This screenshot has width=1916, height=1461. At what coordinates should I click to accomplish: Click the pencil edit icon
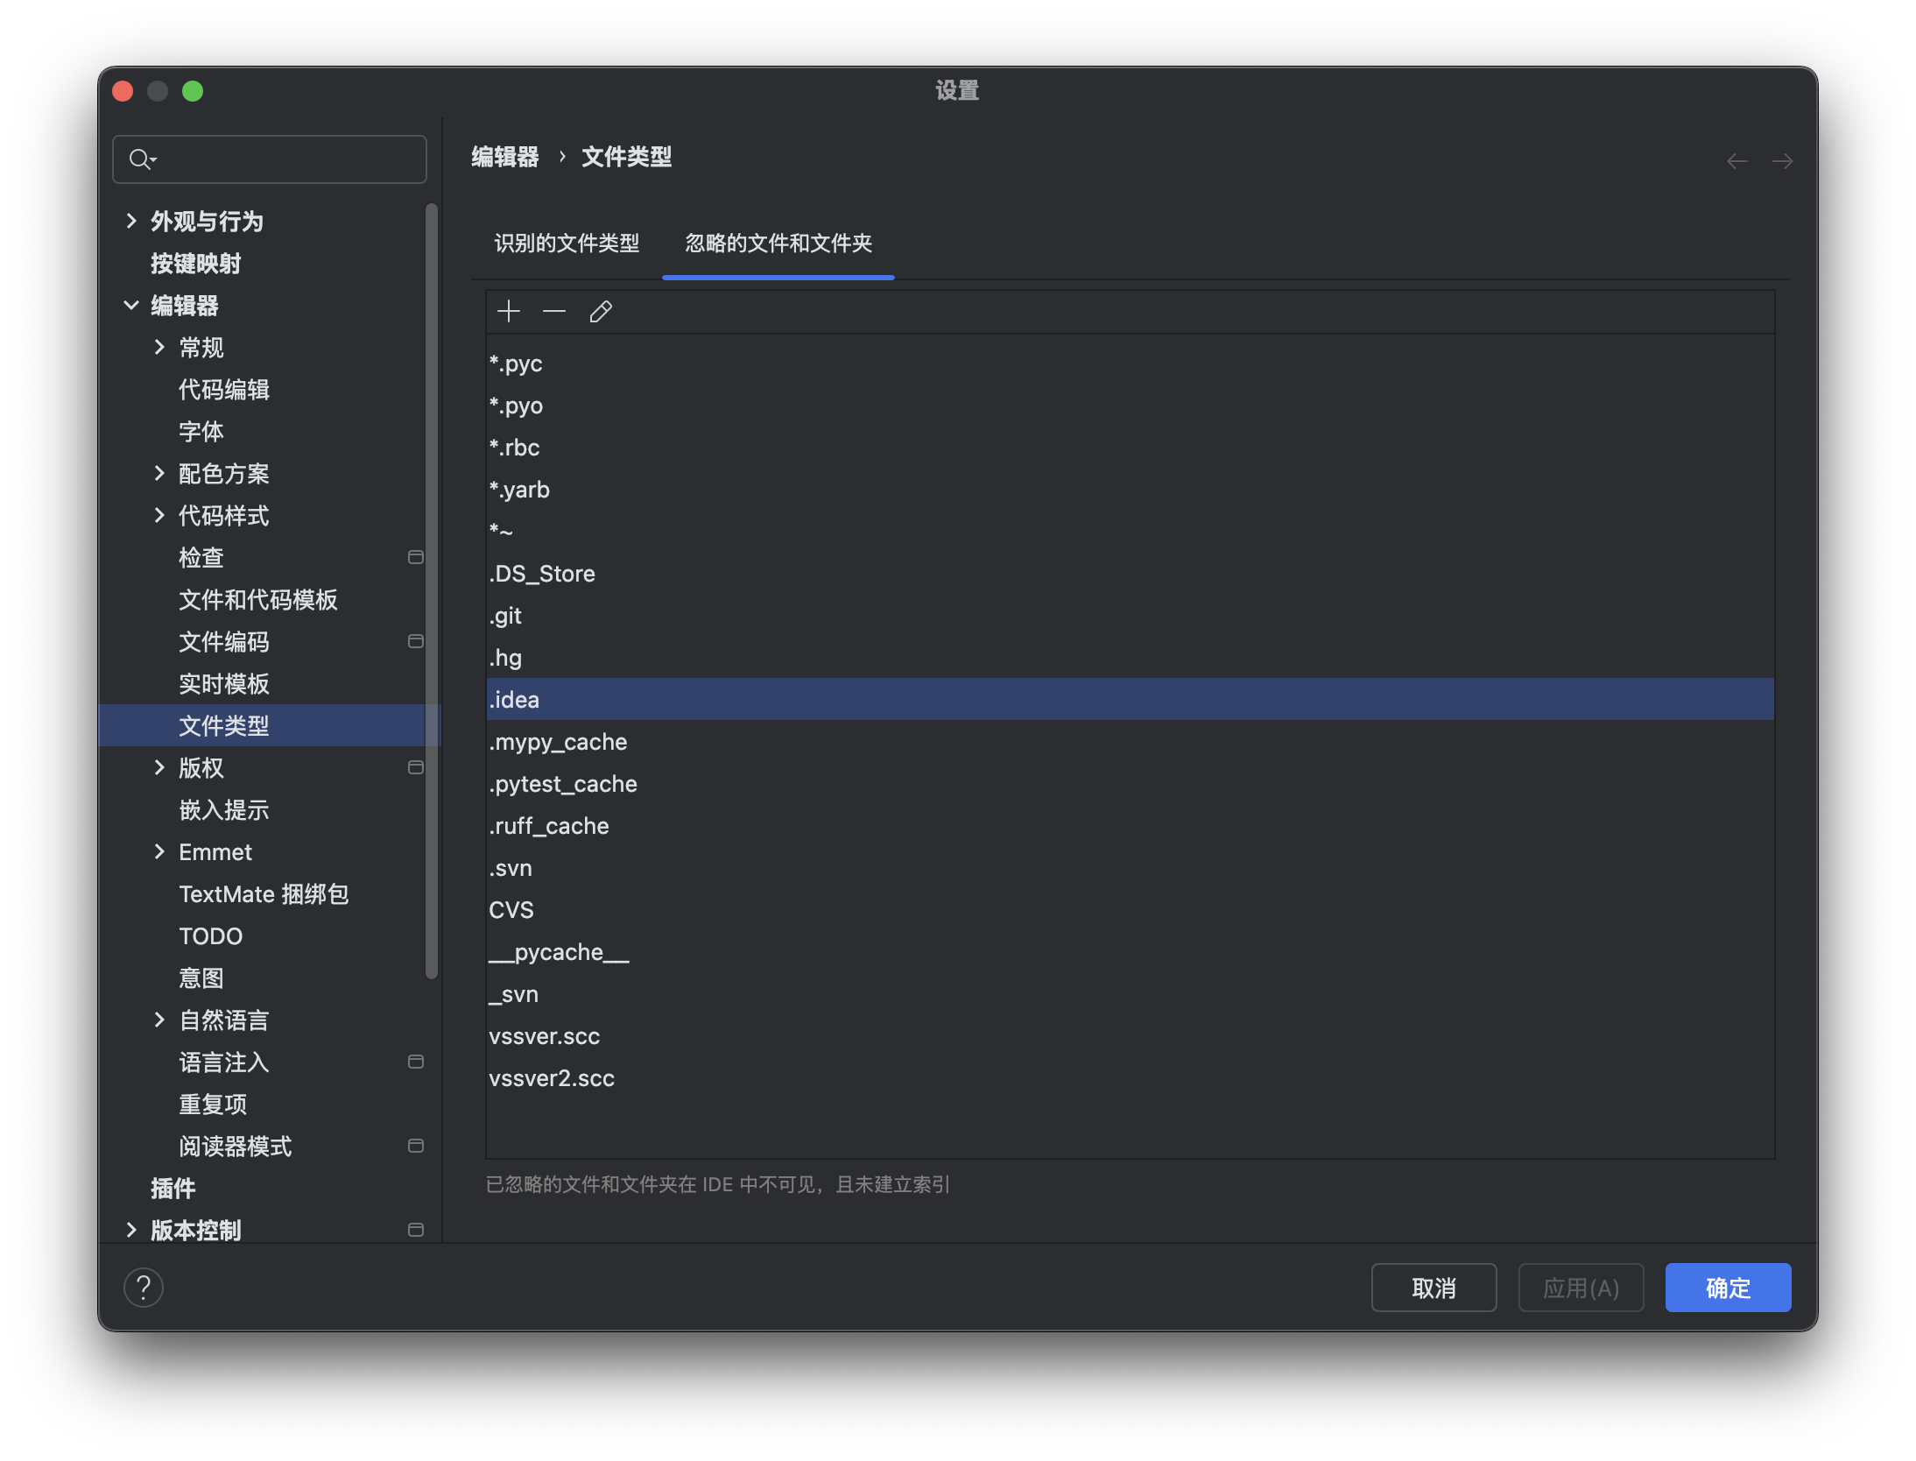(601, 311)
